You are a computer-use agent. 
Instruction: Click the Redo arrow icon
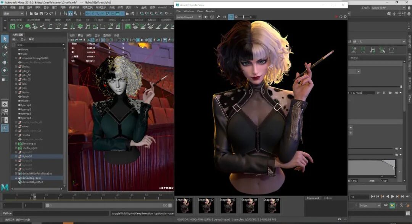tap(51, 13)
